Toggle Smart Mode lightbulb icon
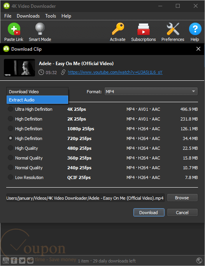The image size is (205, 266). click(x=40, y=29)
